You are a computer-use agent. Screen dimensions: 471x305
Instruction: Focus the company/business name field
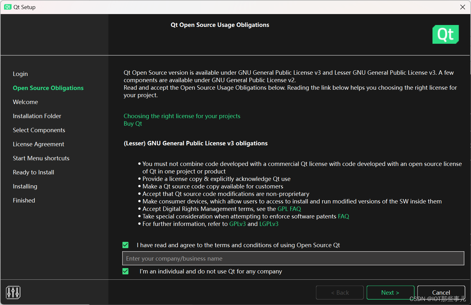[x=293, y=258]
